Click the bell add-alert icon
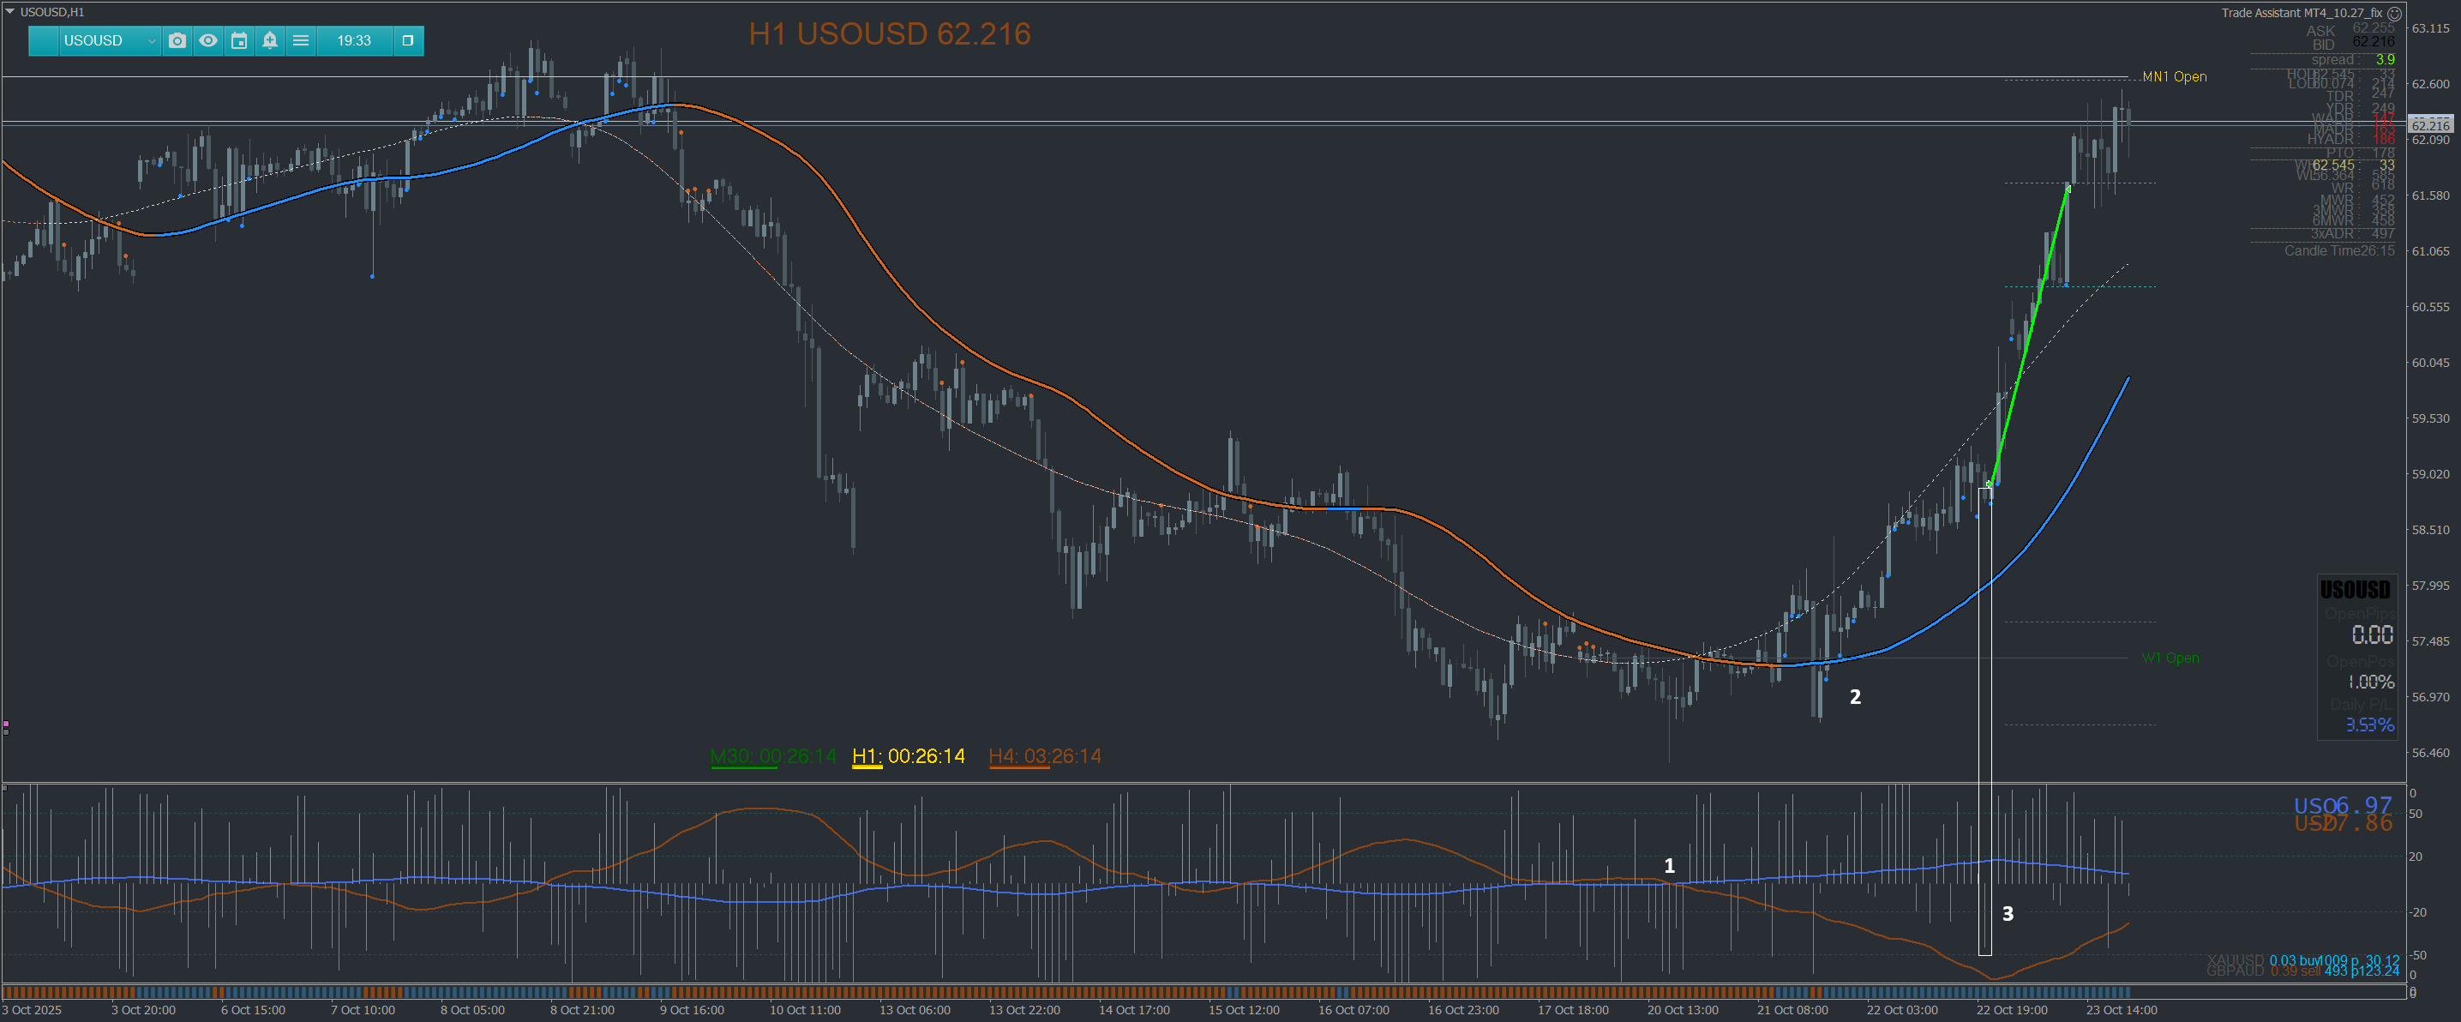The width and height of the screenshot is (2461, 1022). [270, 40]
